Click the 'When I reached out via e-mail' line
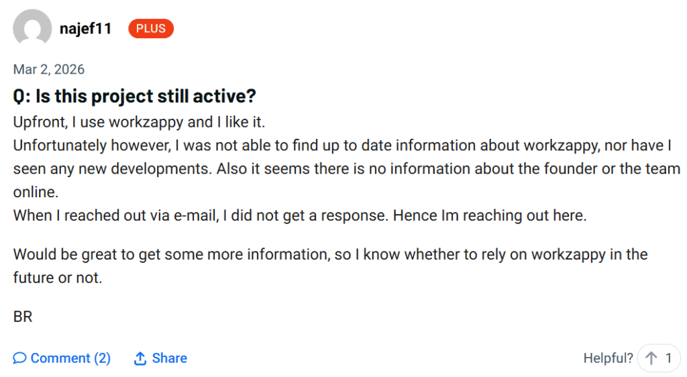Screen dimensions: 687x377 click(x=300, y=215)
